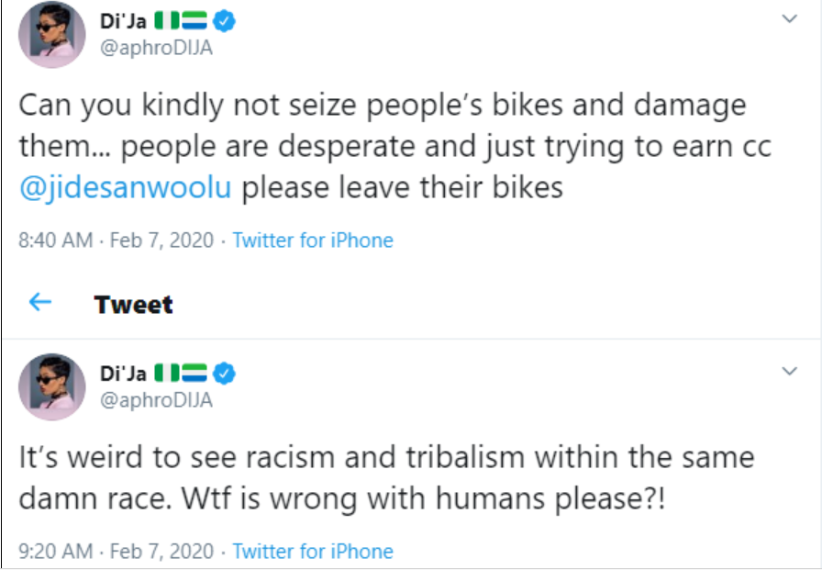Viewport: 822px width, 570px height.
Task: Expand the bottom tweet's chevron options
Action: (788, 372)
